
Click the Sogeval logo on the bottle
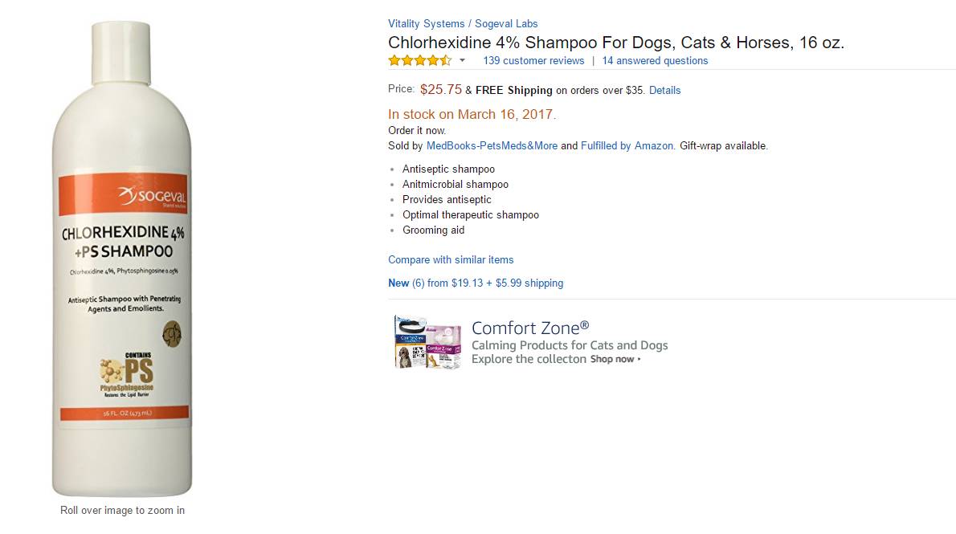(153, 194)
